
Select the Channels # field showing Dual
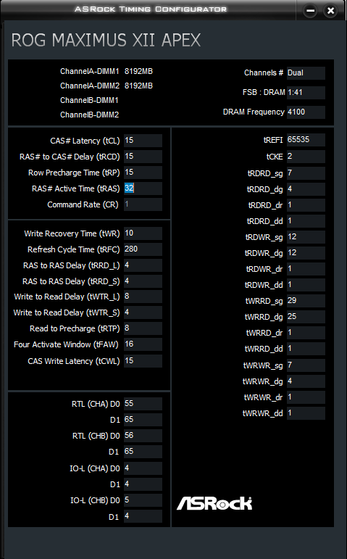pyautogui.click(x=306, y=73)
